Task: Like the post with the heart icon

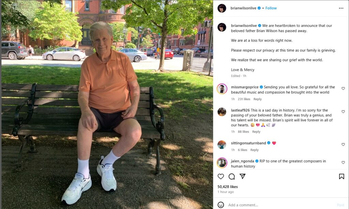Action: click(x=221, y=177)
